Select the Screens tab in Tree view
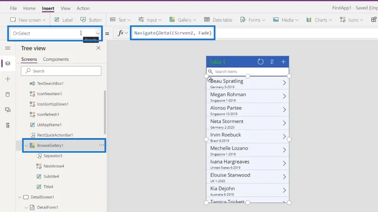This screenshot has width=378, height=212. click(x=29, y=59)
